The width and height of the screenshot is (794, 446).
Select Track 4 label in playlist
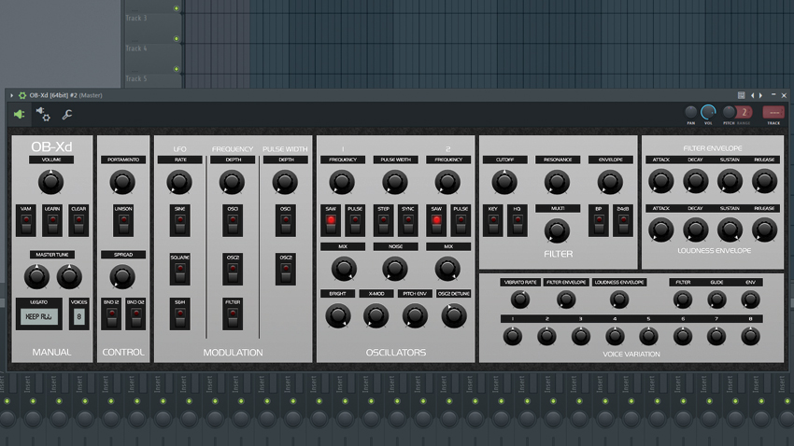[136, 49]
